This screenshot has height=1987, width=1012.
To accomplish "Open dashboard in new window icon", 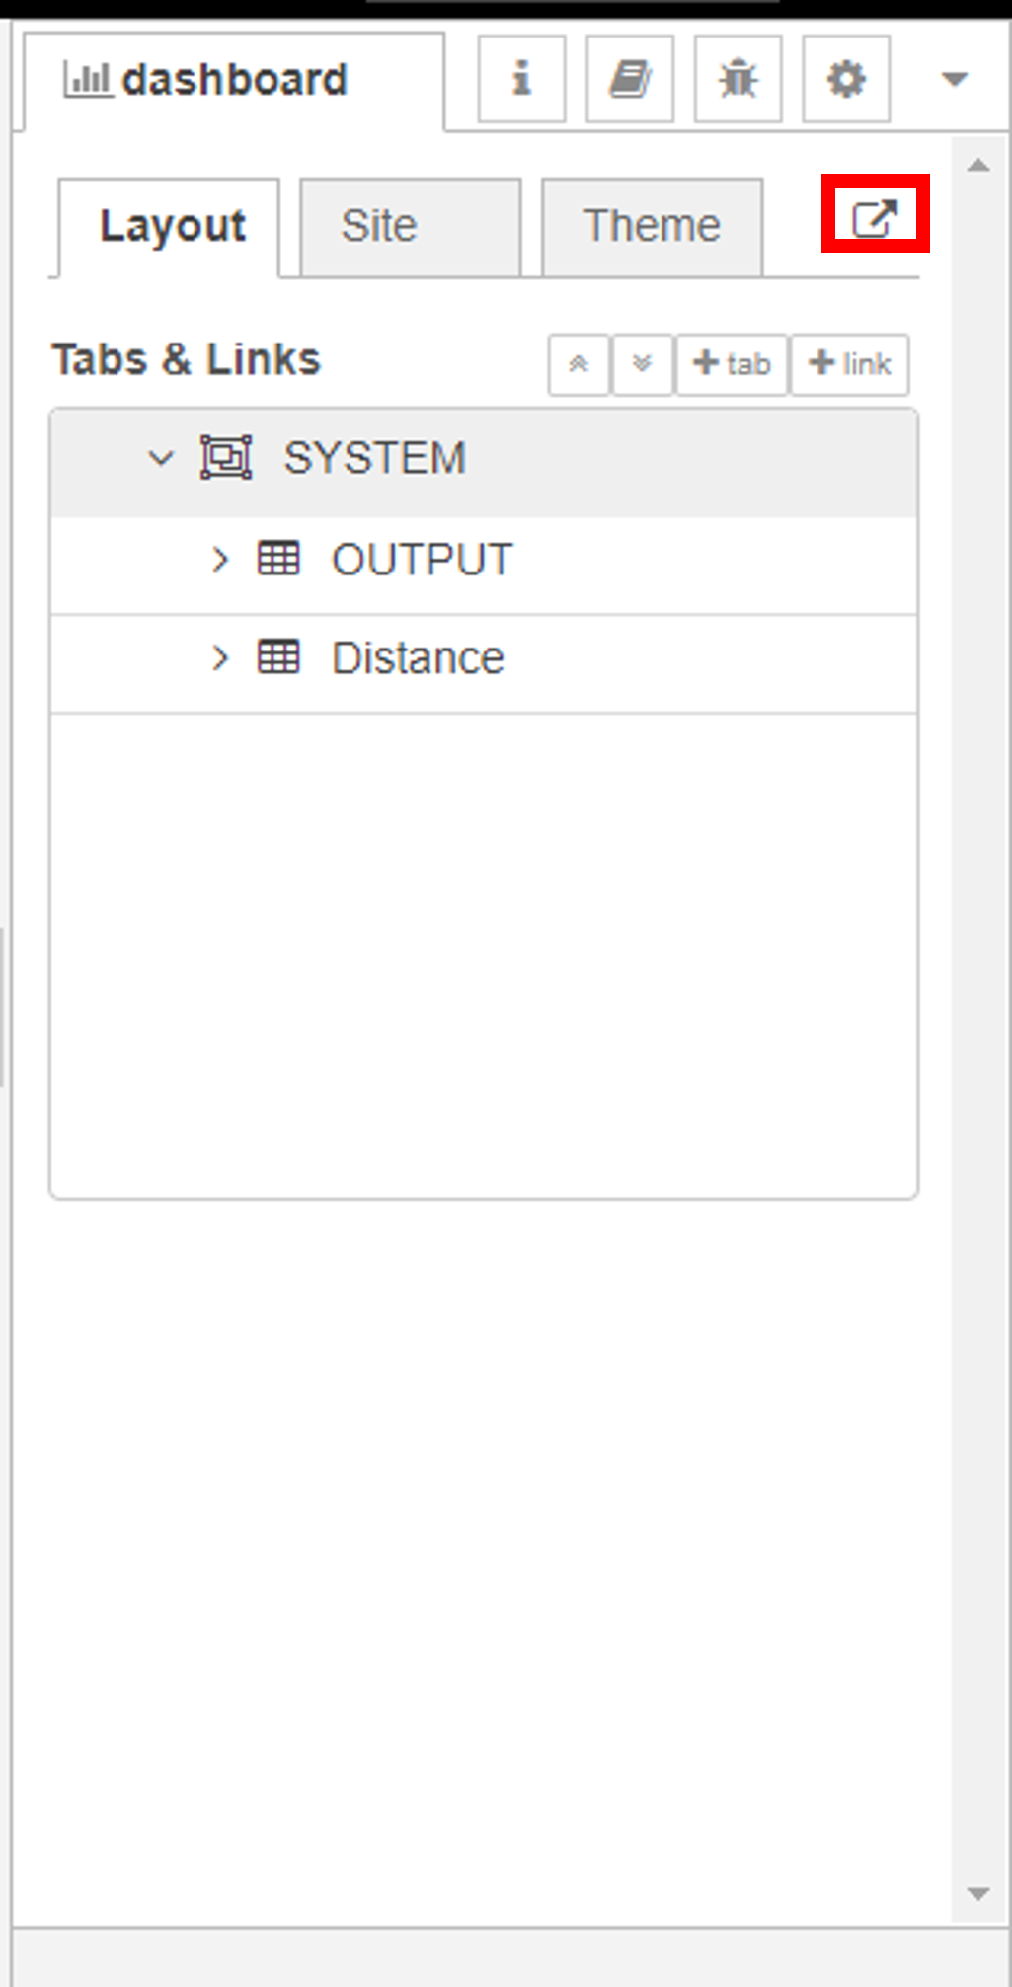I will coord(875,218).
